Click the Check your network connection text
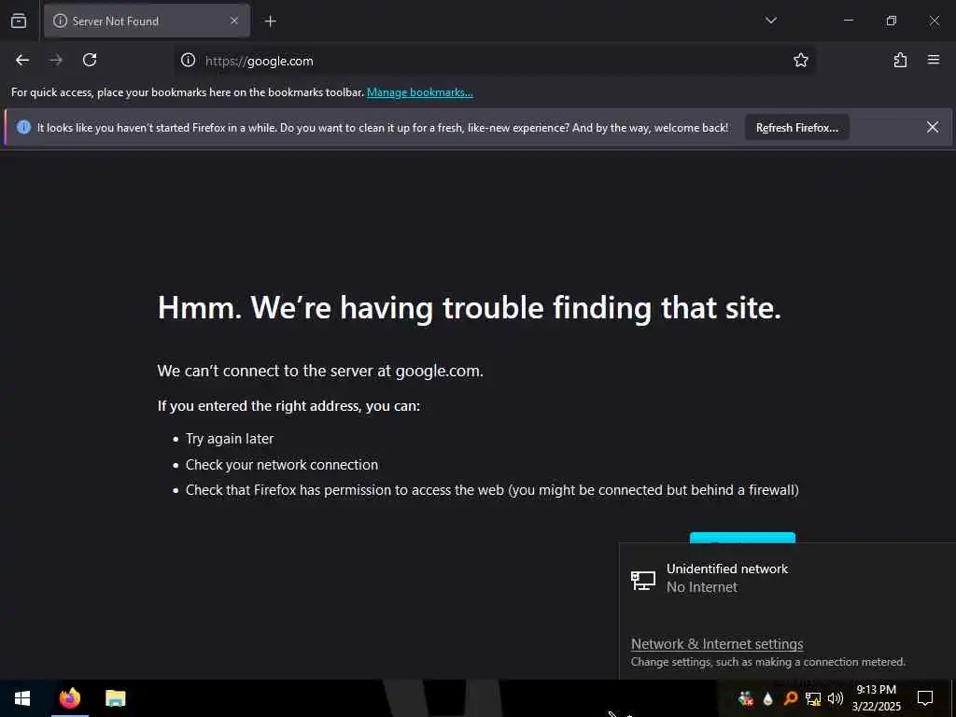This screenshot has height=717, width=956. tap(282, 465)
